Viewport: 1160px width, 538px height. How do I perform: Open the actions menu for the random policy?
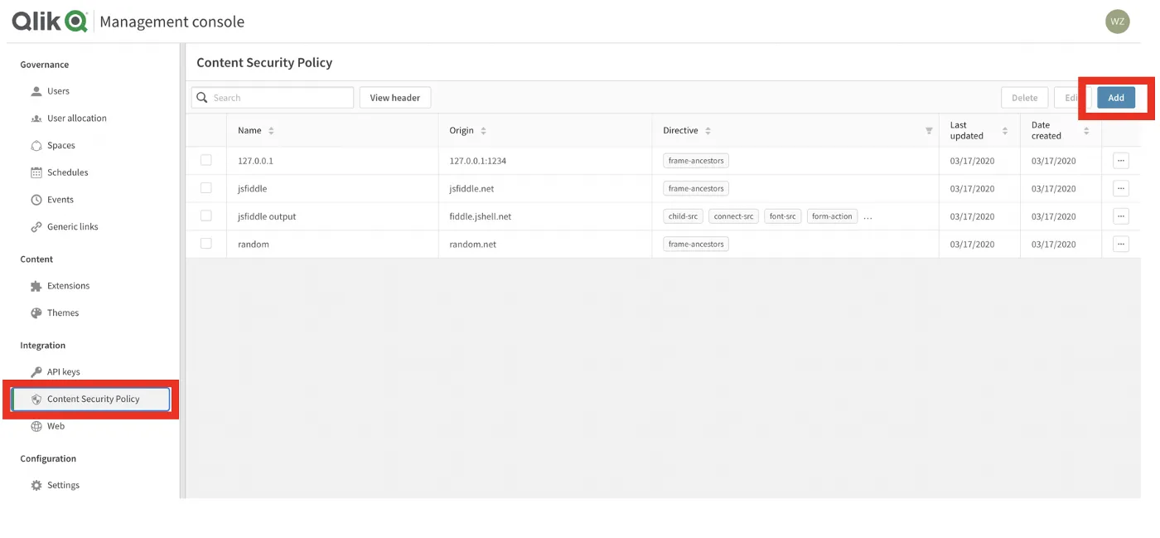[x=1120, y=243]
